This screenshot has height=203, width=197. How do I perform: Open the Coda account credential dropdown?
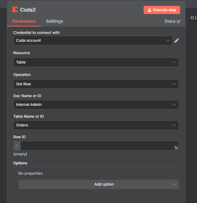[x=93, y=40]
